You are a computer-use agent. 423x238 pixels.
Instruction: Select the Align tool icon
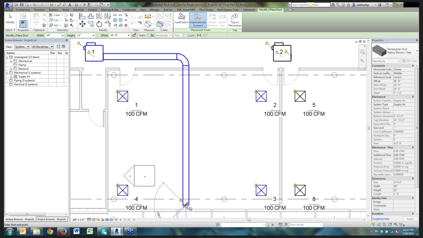(82, 17)
